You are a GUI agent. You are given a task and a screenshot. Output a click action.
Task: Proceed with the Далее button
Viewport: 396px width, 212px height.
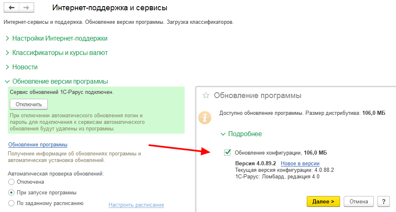click(x=323, y=201)
